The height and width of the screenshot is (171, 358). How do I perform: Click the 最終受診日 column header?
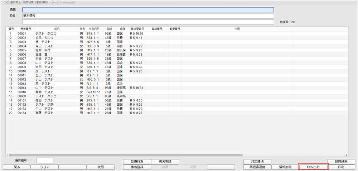pyautogui.click(x=137, y=29)
